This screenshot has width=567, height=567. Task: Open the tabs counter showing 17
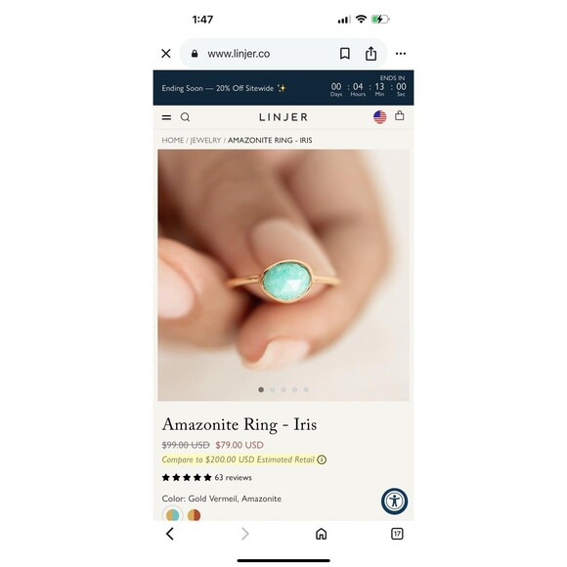397,534
